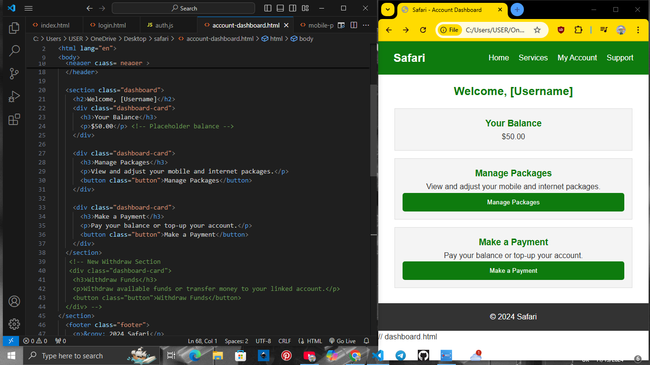Open the Chrome three-dot menu

(x=638, y=29)
